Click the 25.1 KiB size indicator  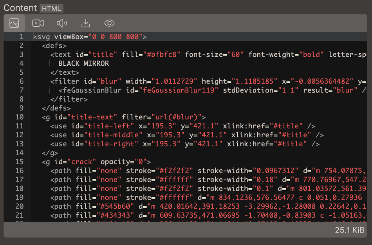[349, 230]
